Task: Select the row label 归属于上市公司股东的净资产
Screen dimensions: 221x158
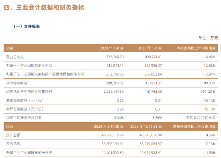Action: (29, 153)
